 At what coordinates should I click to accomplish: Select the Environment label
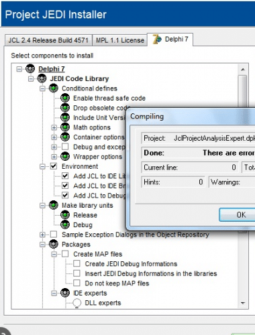(80, 166)
